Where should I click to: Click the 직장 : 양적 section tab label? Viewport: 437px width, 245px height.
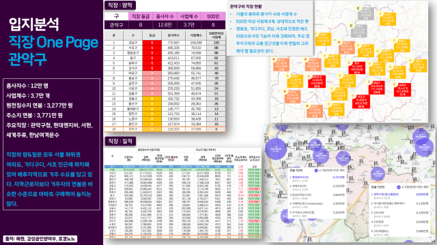click(x=120, y=5)
